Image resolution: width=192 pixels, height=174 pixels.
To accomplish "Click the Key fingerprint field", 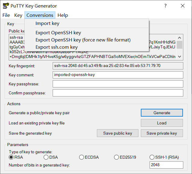I will pyautogui.click(x=118, y=66).
